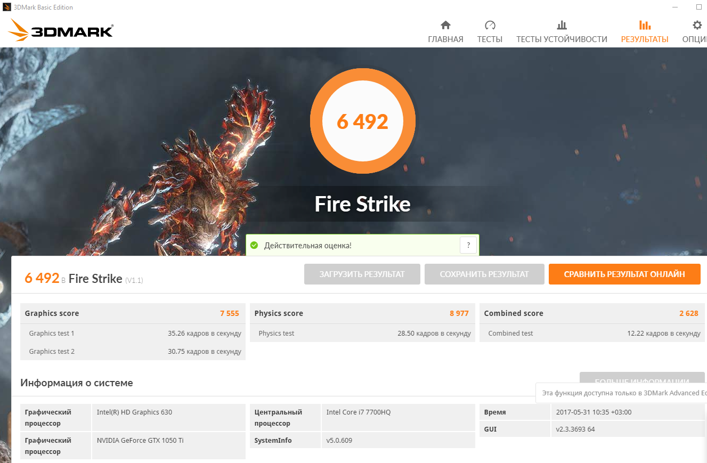Click the Physics test row label
Viewport: 707px width, 463px height.
coord(277,334)
